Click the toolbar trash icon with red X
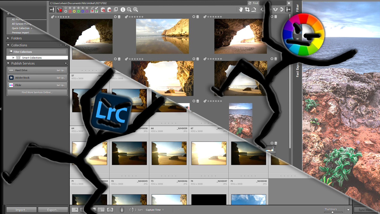Screen dimensions: 380x214 (x=109, y=10)
